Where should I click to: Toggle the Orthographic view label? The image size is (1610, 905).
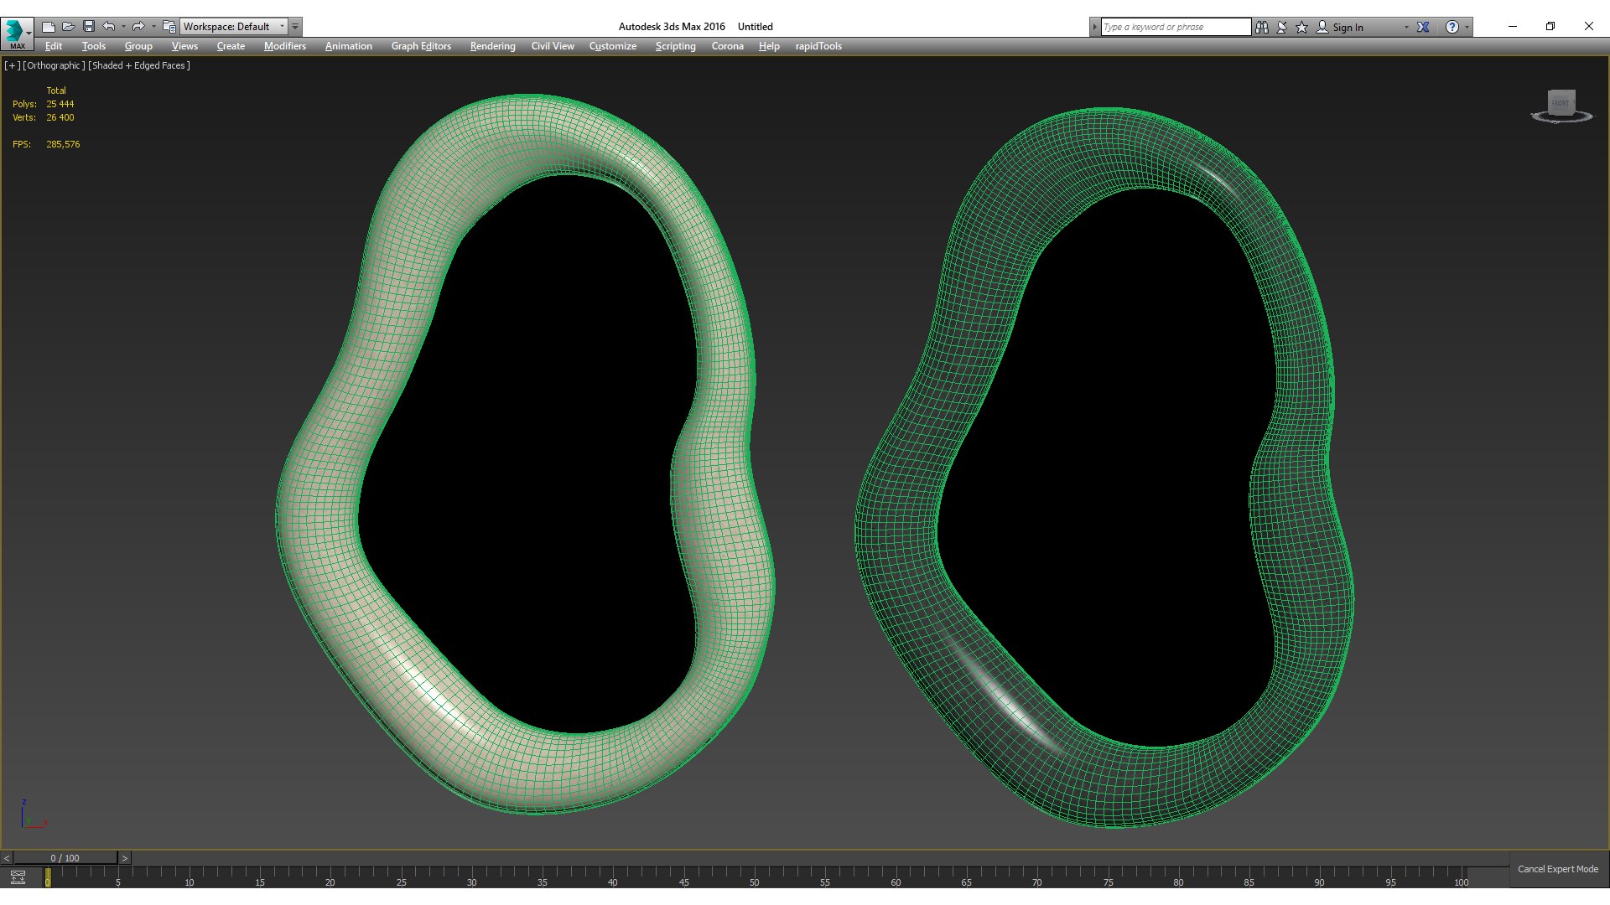(54, 65)
